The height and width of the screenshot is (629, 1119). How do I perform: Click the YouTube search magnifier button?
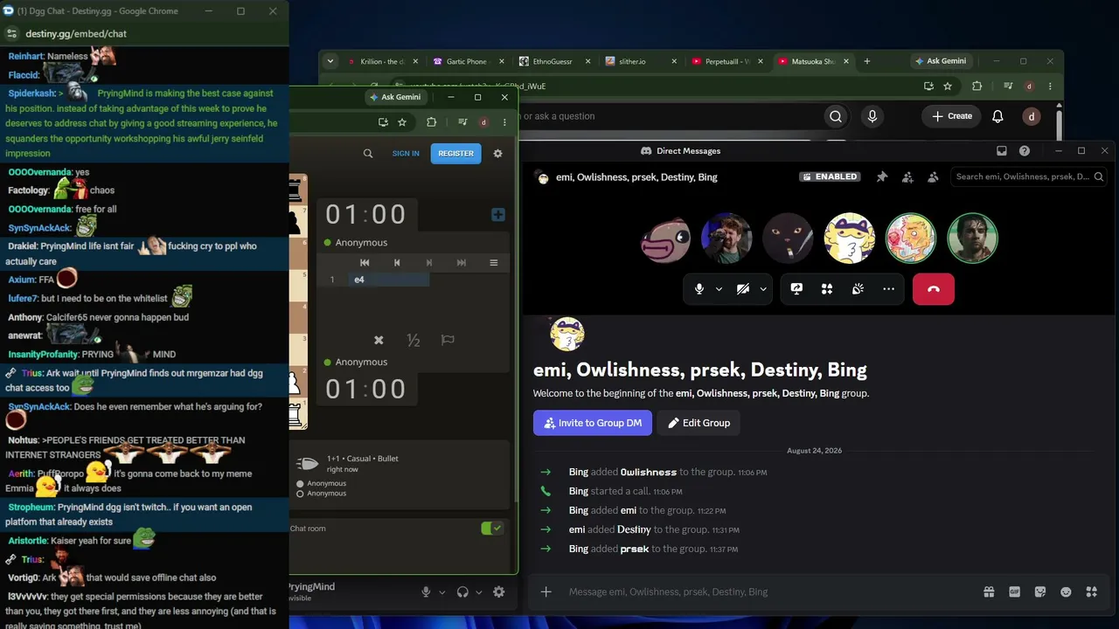(836, 116)
